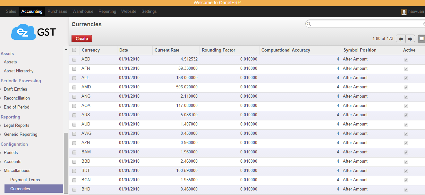Click the search magnifier icon
The width and height of the screenshot is (425, 195).
point(308,23)
